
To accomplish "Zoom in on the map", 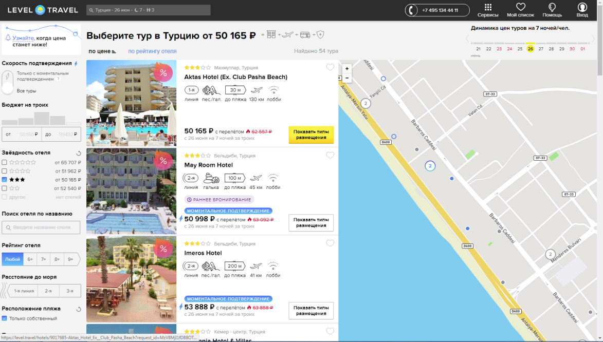I will pos(347,68).
